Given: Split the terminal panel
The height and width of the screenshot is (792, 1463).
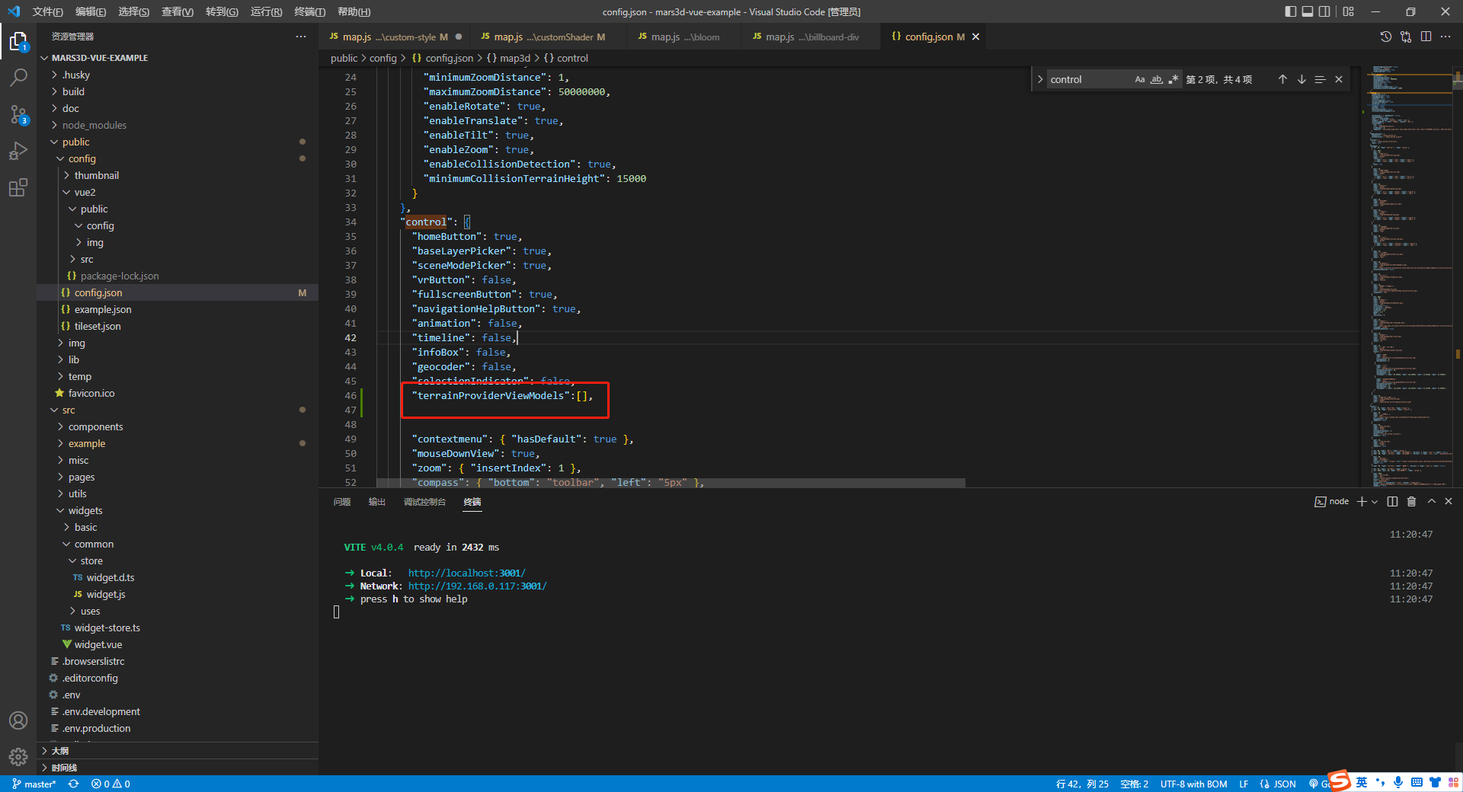Looking at the screenshot, I should [x=1392, y=501].
